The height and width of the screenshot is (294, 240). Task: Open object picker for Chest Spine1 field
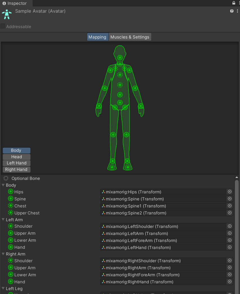click(230, 206)
